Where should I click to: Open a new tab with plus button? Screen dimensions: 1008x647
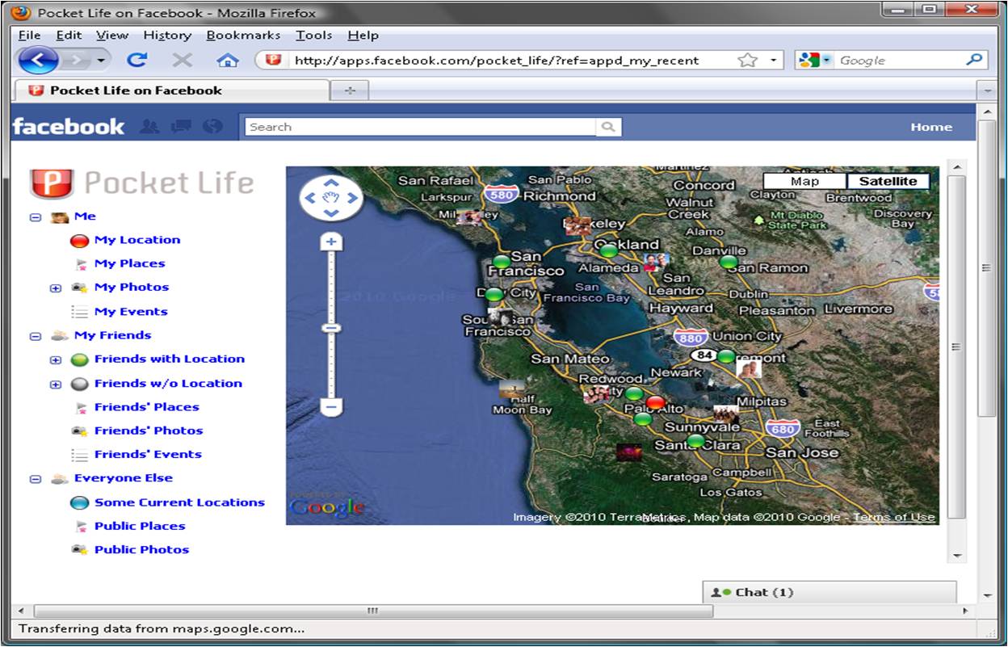coord(350,90)
